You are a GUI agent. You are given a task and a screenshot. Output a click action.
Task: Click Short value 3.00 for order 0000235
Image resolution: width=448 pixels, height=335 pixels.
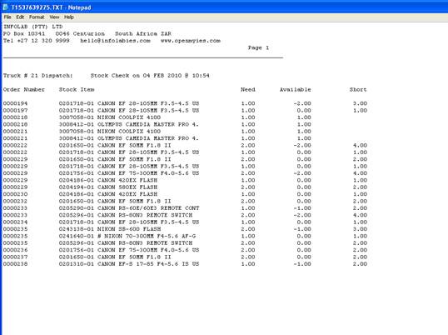(x=360, y=229)
